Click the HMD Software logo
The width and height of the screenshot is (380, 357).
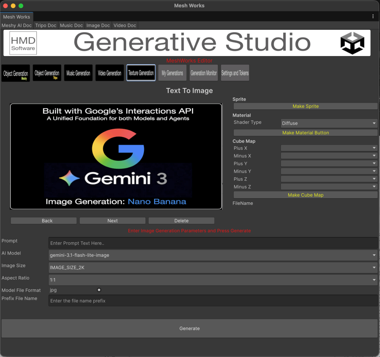23,43
